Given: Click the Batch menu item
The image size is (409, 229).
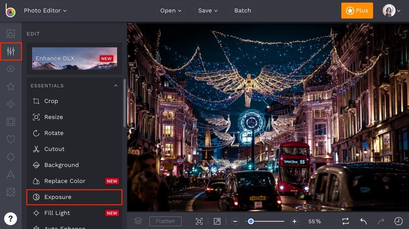Looking at the screenshot, I should coord(242,11).
